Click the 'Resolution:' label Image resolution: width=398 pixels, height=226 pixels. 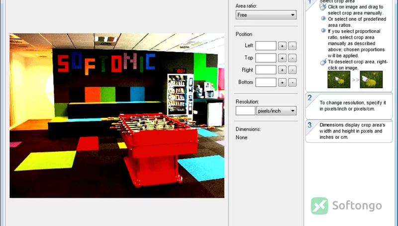pos(247,102)
